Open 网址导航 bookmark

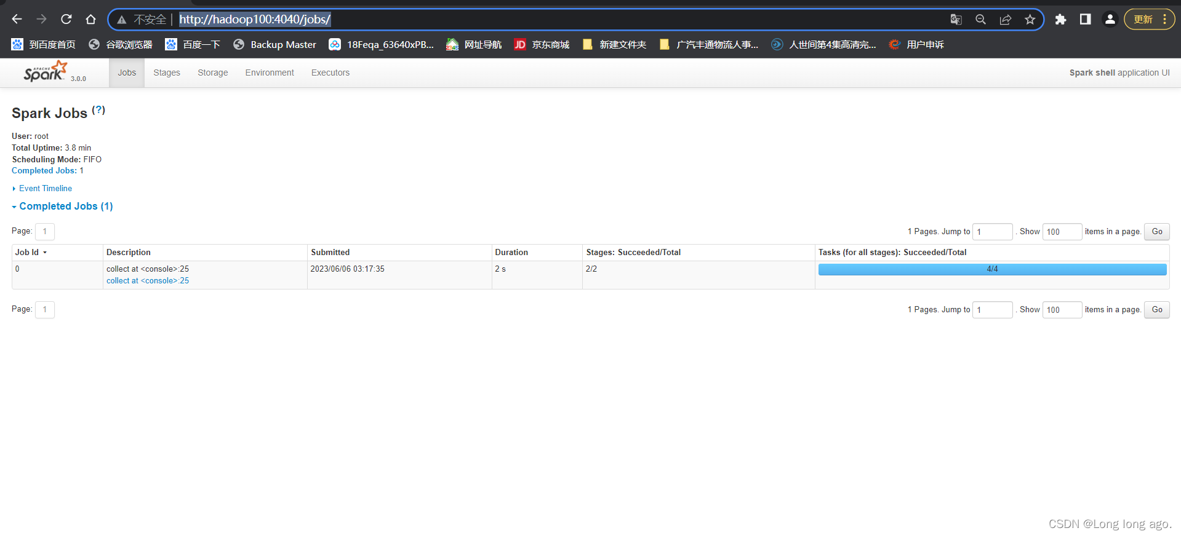click(x=474, y=44)
